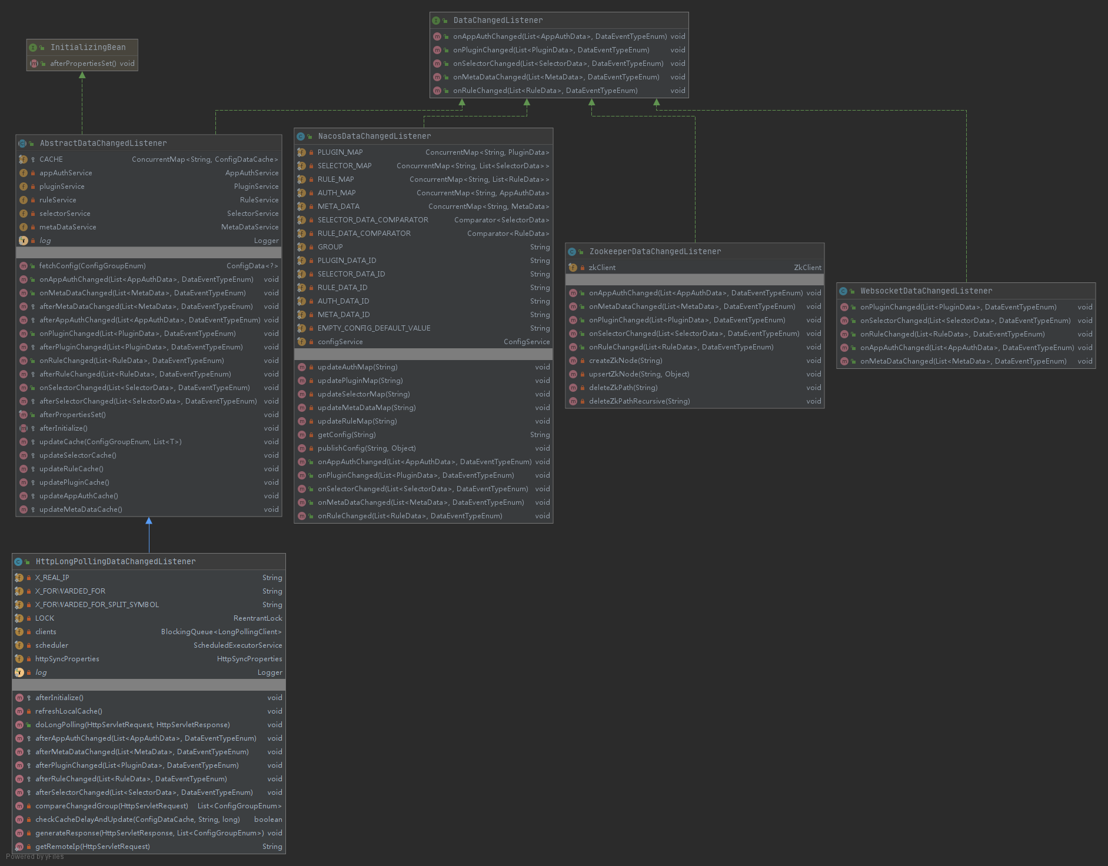Click the EMPTY_CONFIG_DEFAULT_VALUE field row
Viewport: 1108px width, 866px height.
424,328
